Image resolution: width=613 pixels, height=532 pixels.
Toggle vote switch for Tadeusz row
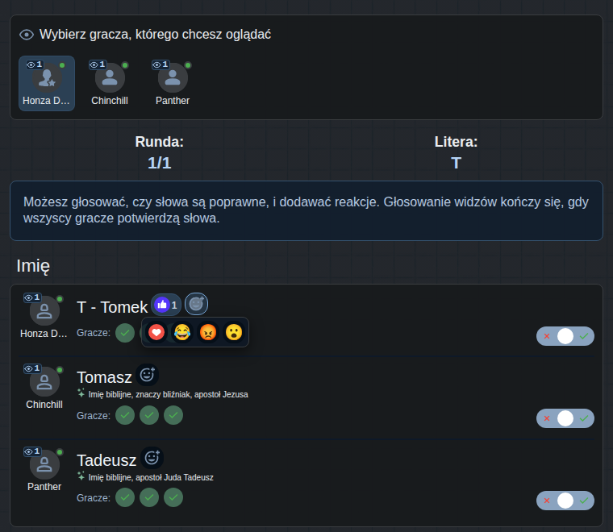click(565, 501)
